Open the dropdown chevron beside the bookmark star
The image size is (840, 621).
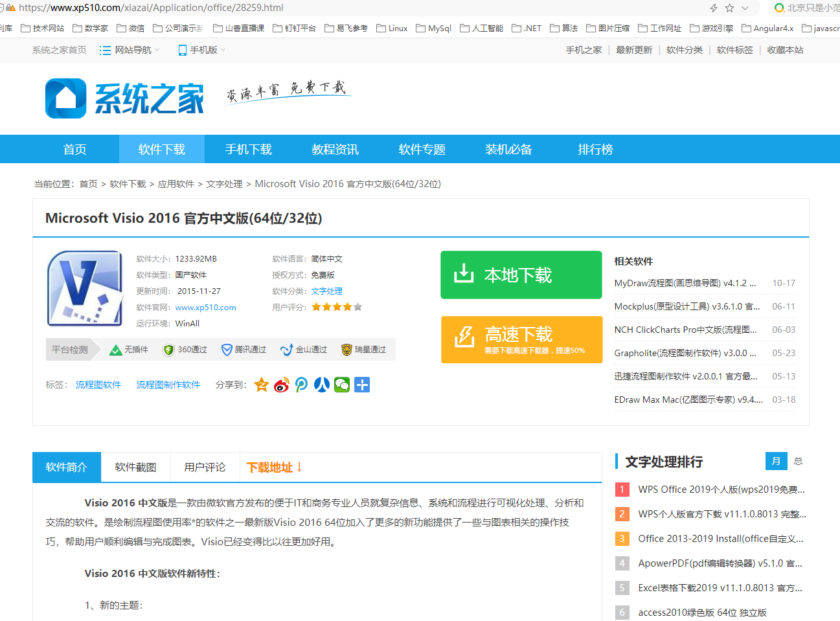coord(745,8)
